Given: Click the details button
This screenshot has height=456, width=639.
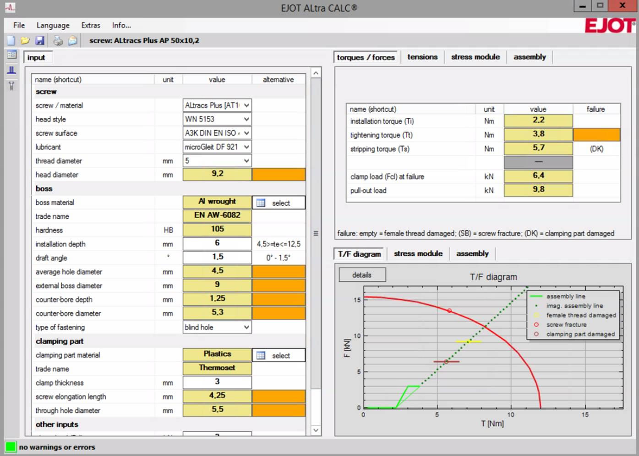Looking at the screenshot, I should pyautogui.click(x=362, y=275).
